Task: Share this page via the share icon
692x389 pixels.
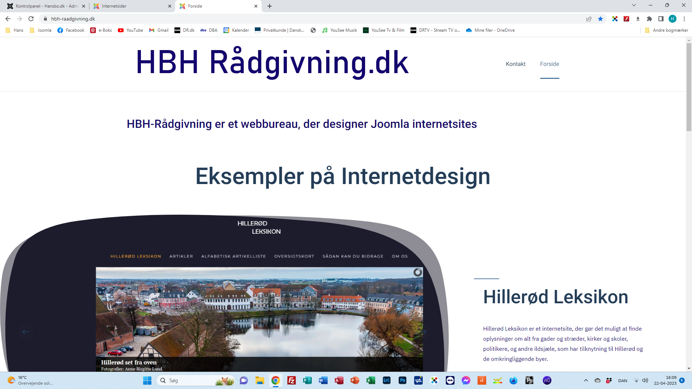Action: [x=589, y=19]
